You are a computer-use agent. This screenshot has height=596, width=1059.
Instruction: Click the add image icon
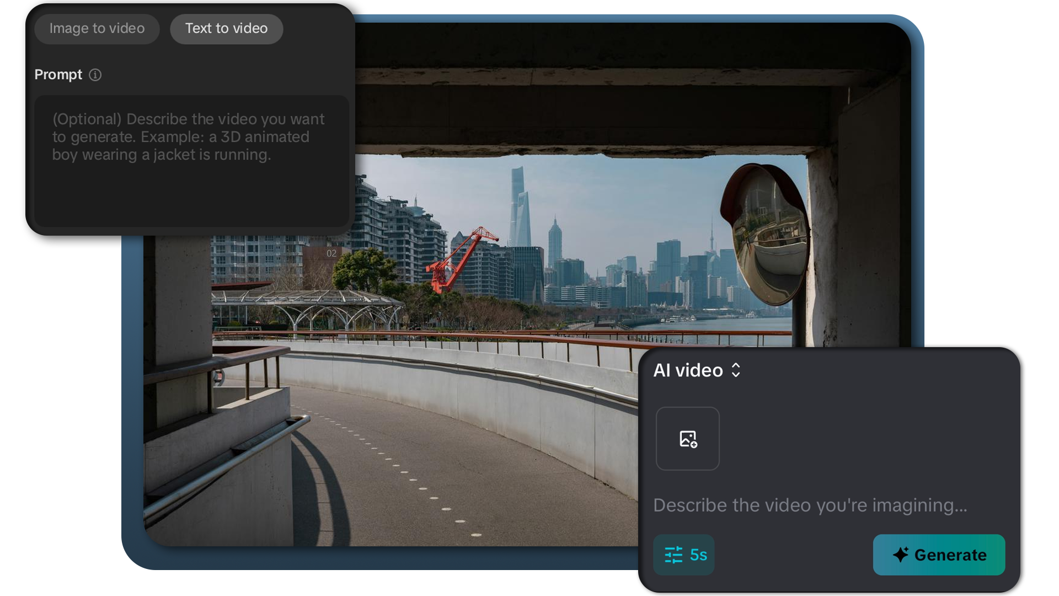pos(688,439)
